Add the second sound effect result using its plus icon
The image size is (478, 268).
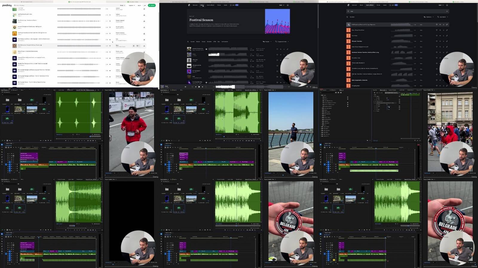coord(440,30)
